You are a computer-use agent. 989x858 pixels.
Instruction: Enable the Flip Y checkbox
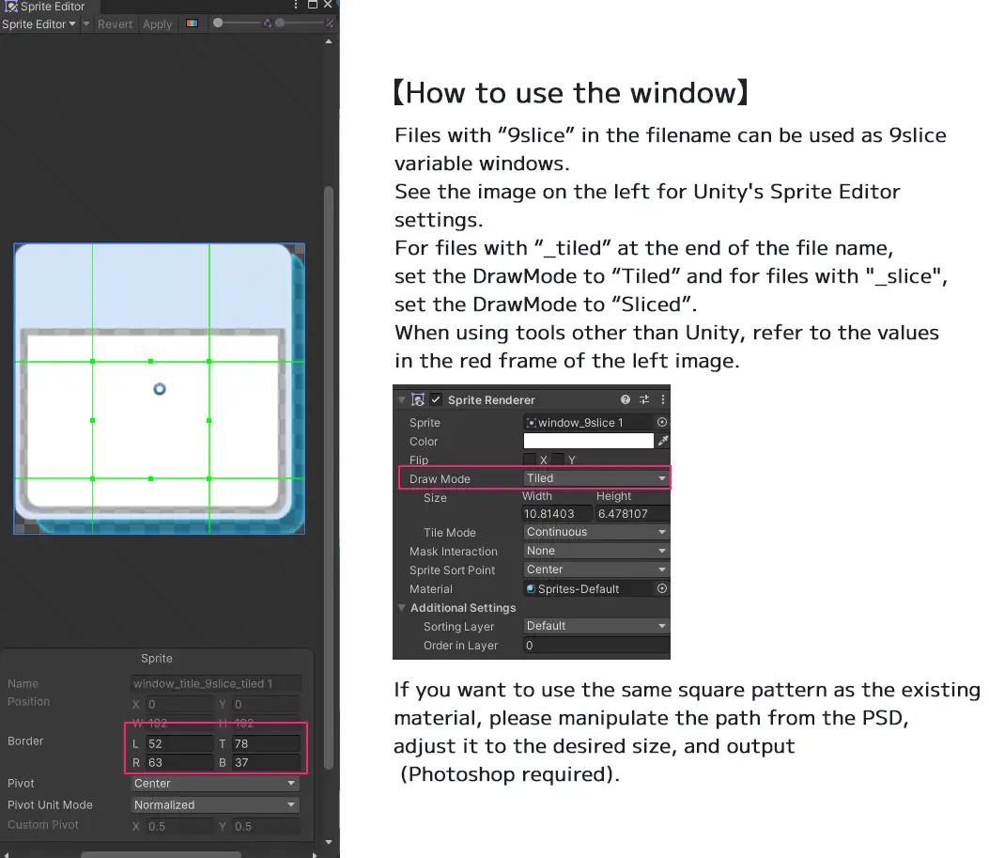click(x=557, y=460)
